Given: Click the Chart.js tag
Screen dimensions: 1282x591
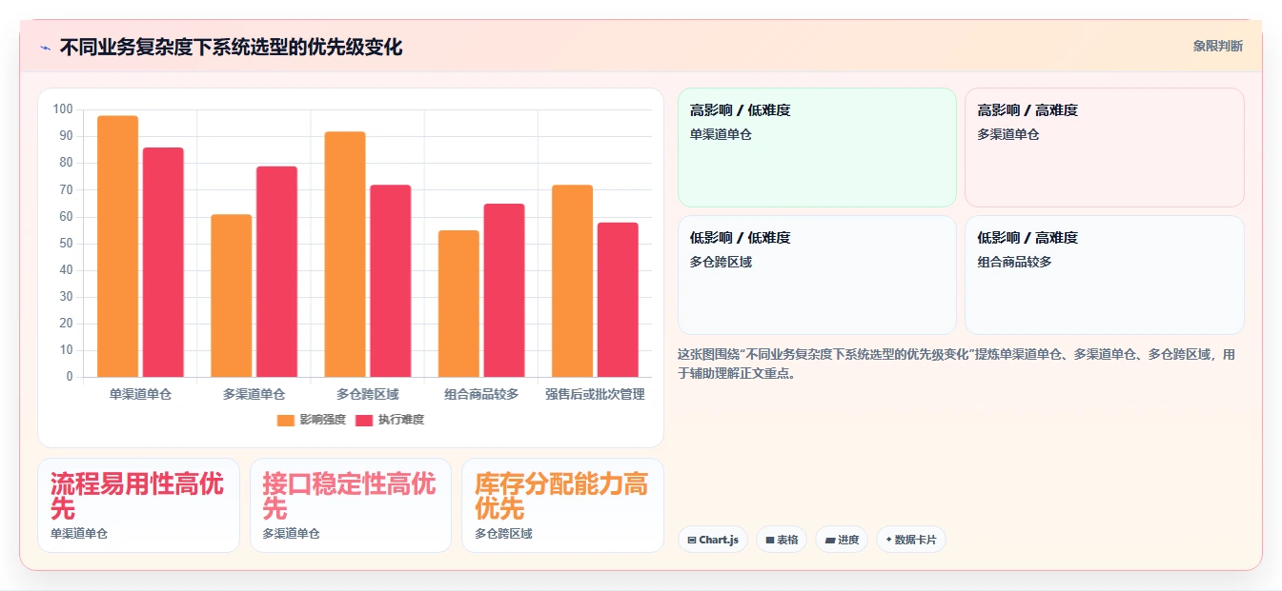Looking at the screenshot, I should 713,540.
